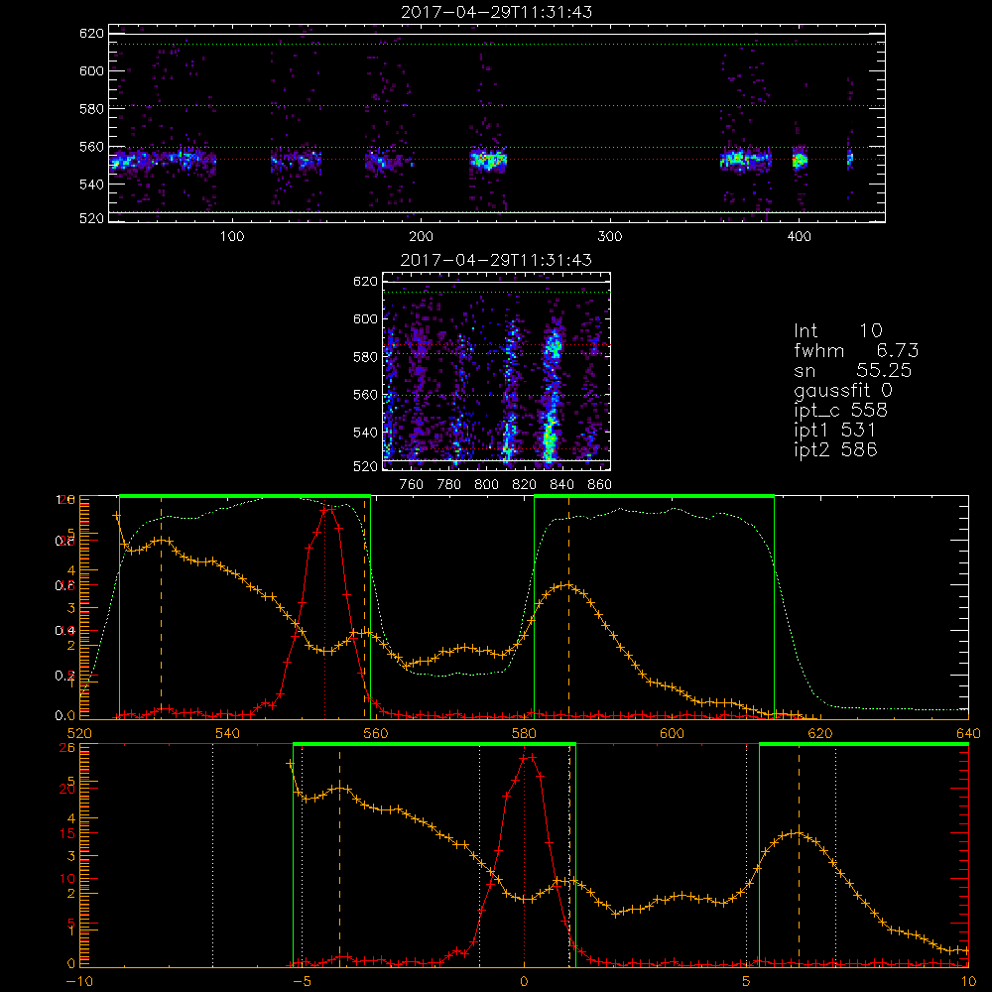Screen dimensions: 992x992
Task: Click the red curve peak in bottom profile plot
Action: 528,756
